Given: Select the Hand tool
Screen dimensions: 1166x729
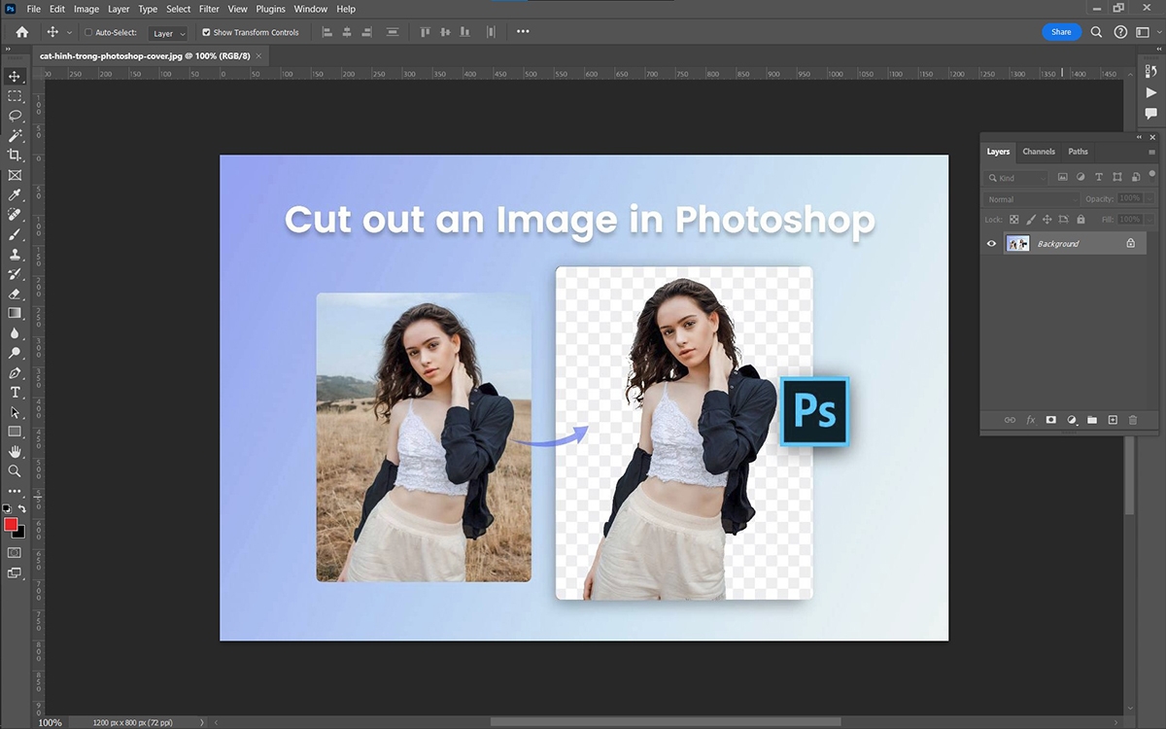Looking at the screenshot, I should point(15,452).
